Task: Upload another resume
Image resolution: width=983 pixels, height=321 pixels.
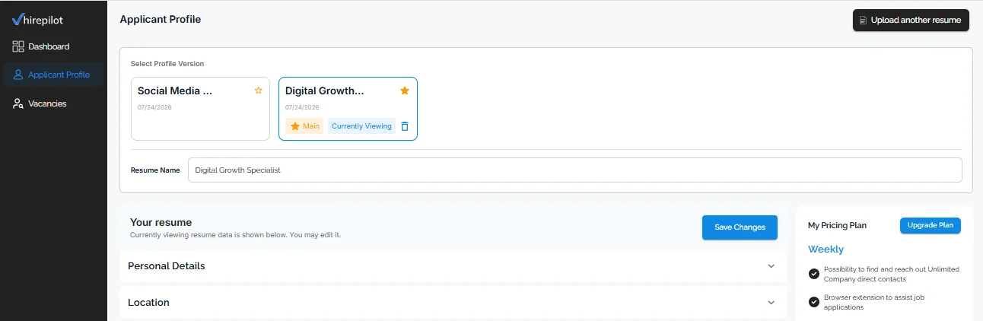Action: (x=911, y=21)
